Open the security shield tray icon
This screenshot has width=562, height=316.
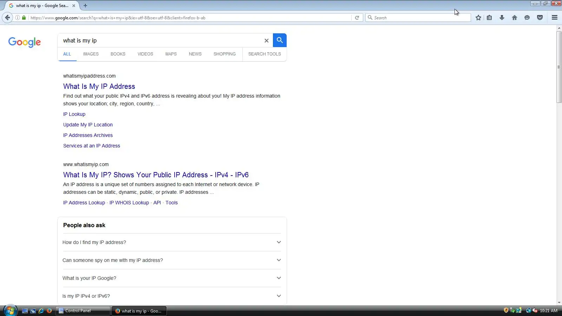[506, 310]
